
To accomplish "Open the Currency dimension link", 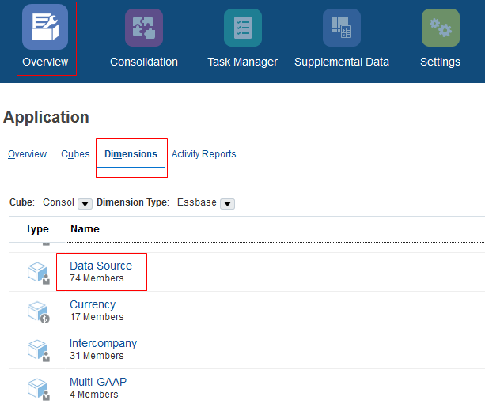I will [x=93, y=304].
